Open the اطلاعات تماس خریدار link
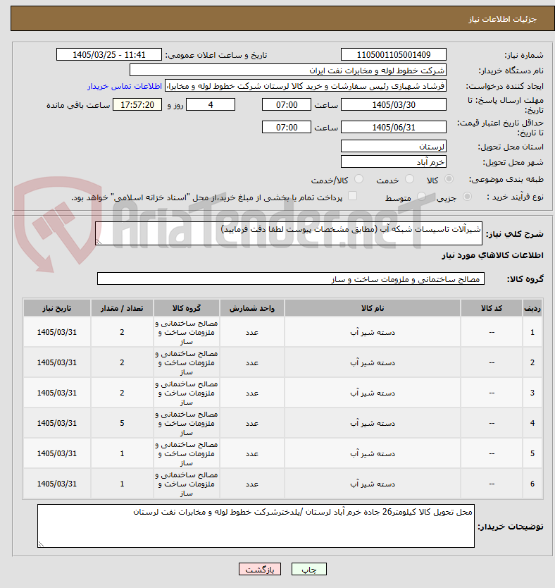 (125, 86)
